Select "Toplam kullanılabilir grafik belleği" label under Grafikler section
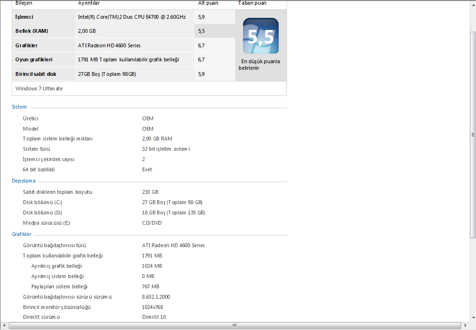The height and width of the screenshot is (330, 476). [x=63, y=256]
